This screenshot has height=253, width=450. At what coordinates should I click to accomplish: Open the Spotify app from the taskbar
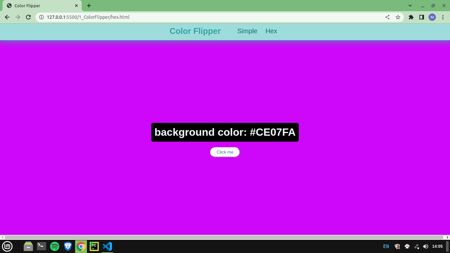coord(54,246)
